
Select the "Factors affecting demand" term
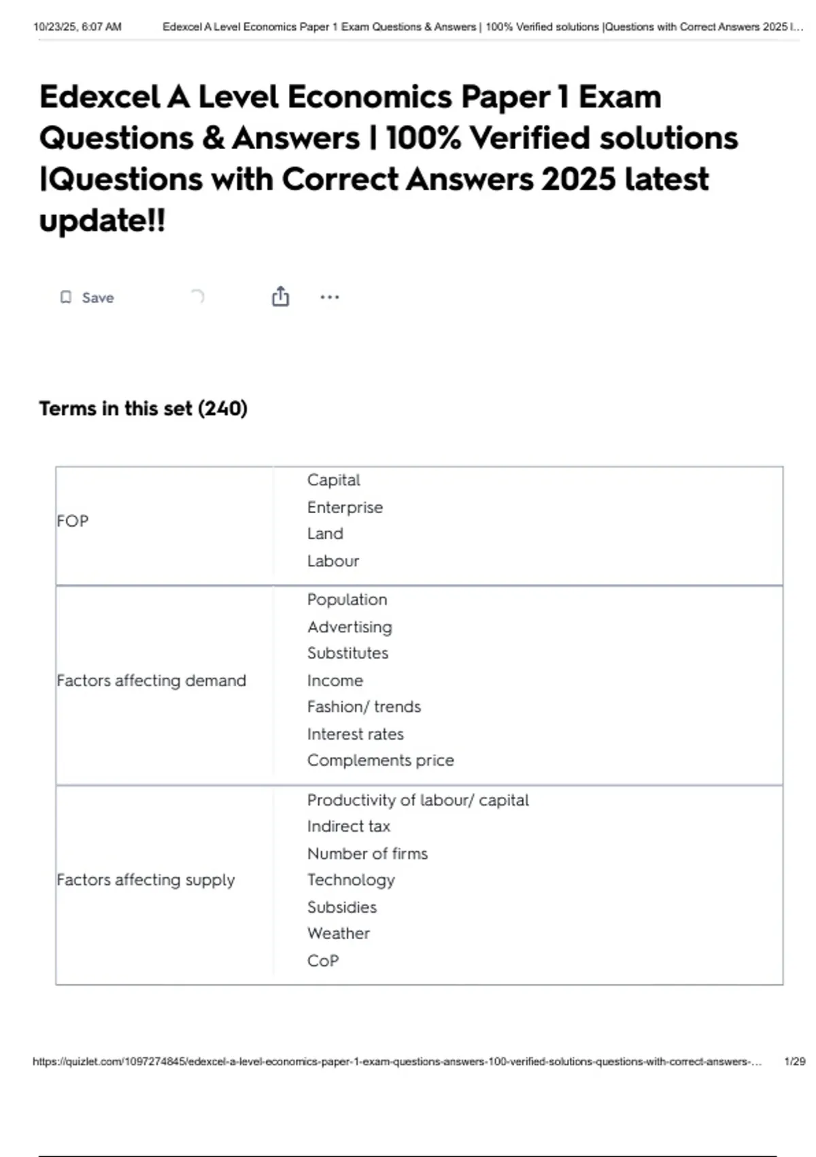click(151, 681)
